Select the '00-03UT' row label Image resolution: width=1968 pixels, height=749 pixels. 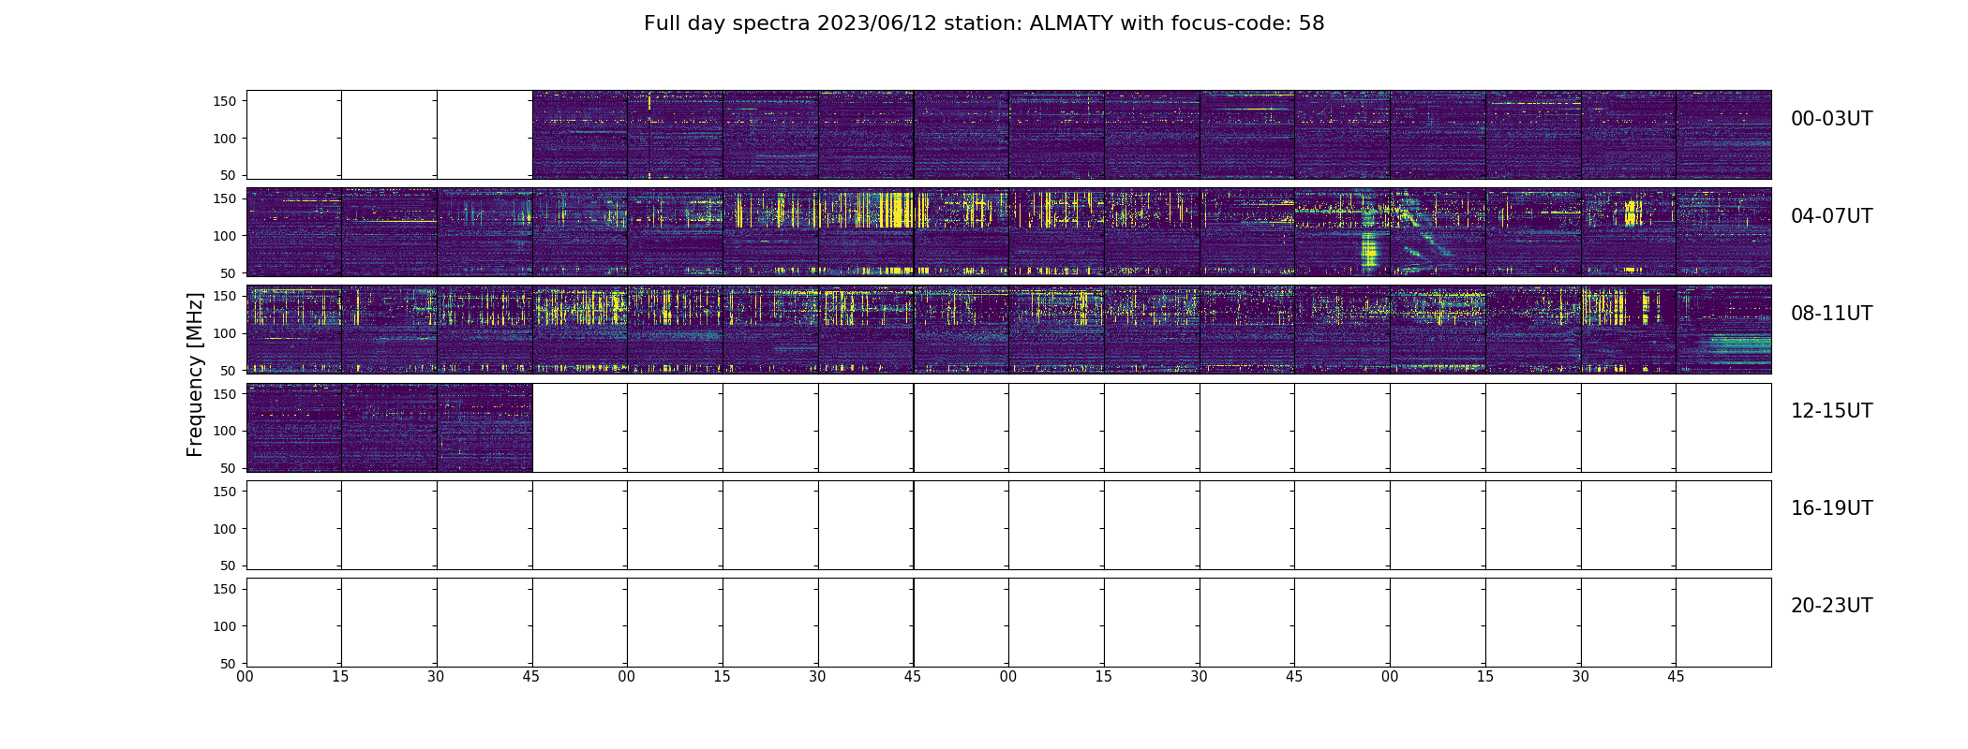click(x=1831, y=119)
